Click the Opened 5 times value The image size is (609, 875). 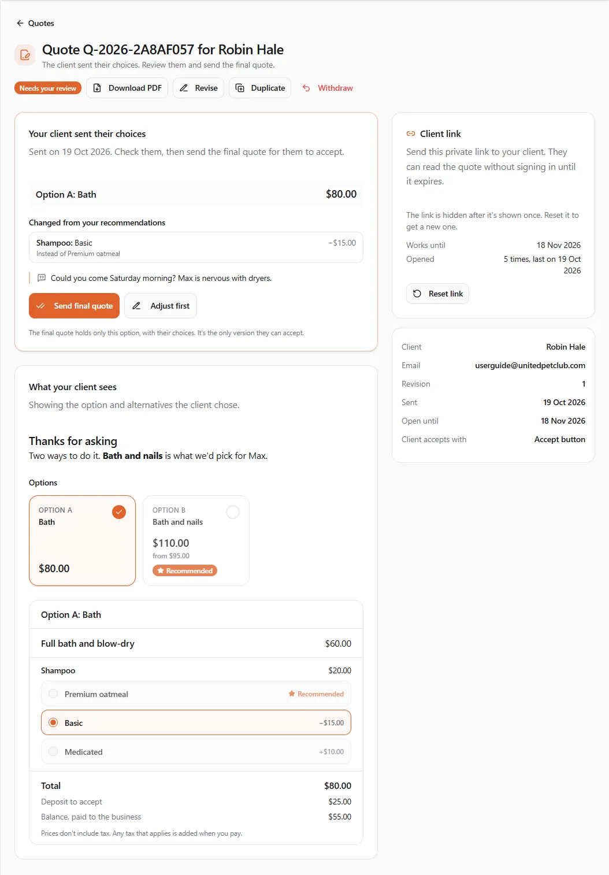542,265
